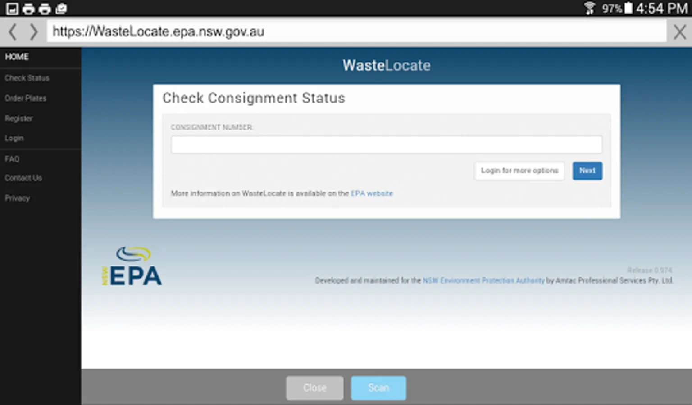
Task: Click the NSW EPA logo
Action: coord(132,266)
